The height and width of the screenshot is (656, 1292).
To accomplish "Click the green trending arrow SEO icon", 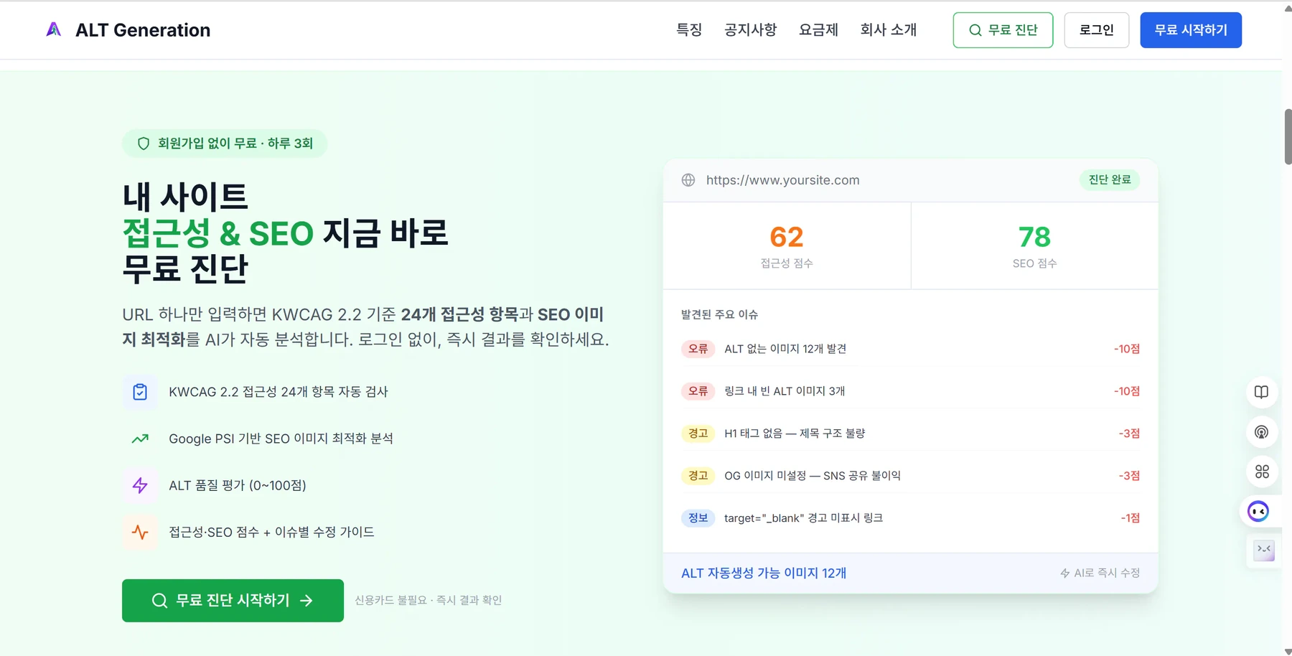I will tap(140, 439).
